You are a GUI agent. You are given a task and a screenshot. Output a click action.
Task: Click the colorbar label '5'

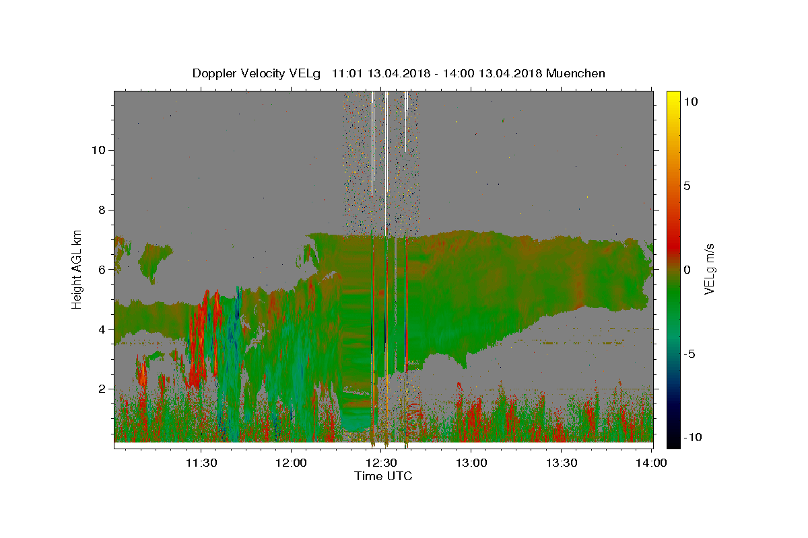coord(687,185)
